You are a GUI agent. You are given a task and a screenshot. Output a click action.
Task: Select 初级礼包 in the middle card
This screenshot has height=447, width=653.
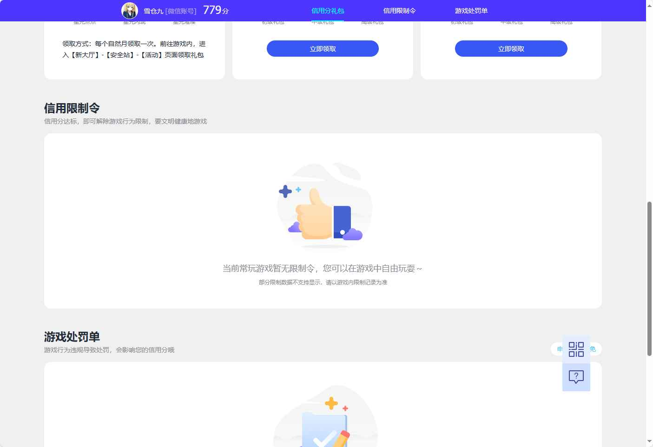click(x=274, y=21)
